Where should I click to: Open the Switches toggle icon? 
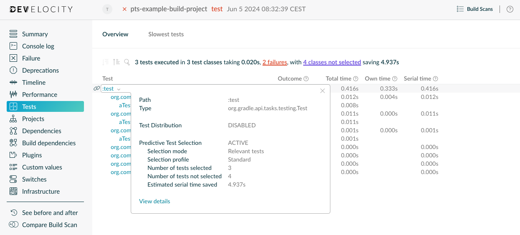coord(13,179)
